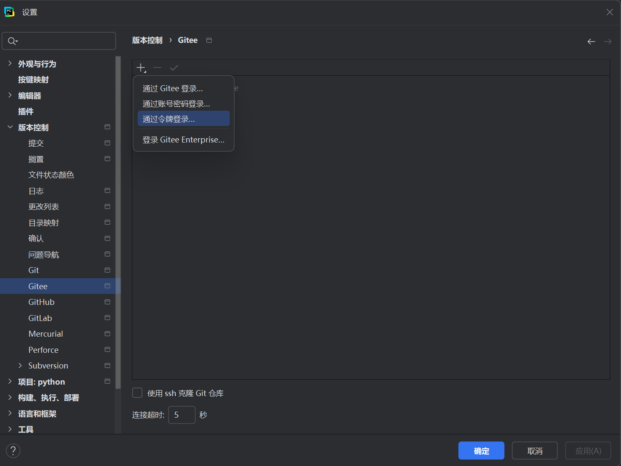Screen dimensions: 621x466
Task: Select 提交 under version control
Action: coord(36,143)
